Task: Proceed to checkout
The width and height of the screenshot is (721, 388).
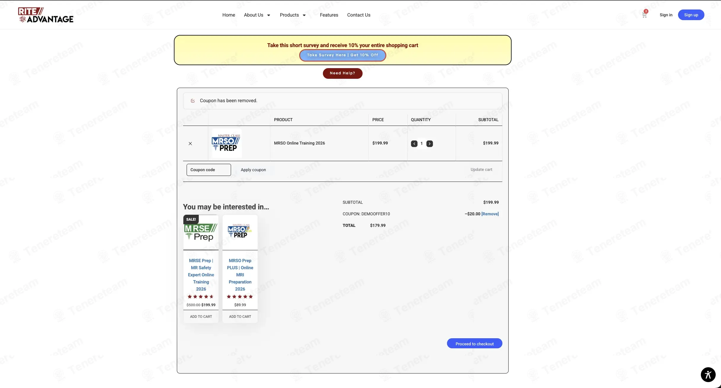Action: pyautogui.click(x=475, y=344)
